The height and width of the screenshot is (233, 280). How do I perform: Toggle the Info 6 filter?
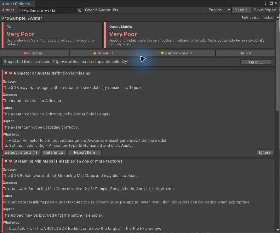click(245, 53)
